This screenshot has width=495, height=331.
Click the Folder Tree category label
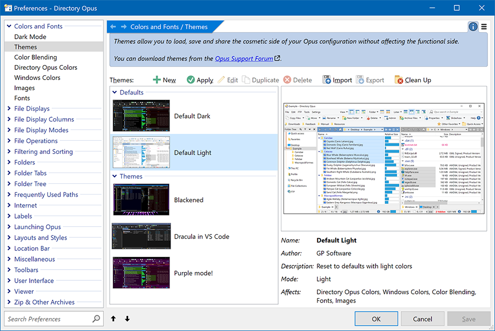(x=30, y=184)
